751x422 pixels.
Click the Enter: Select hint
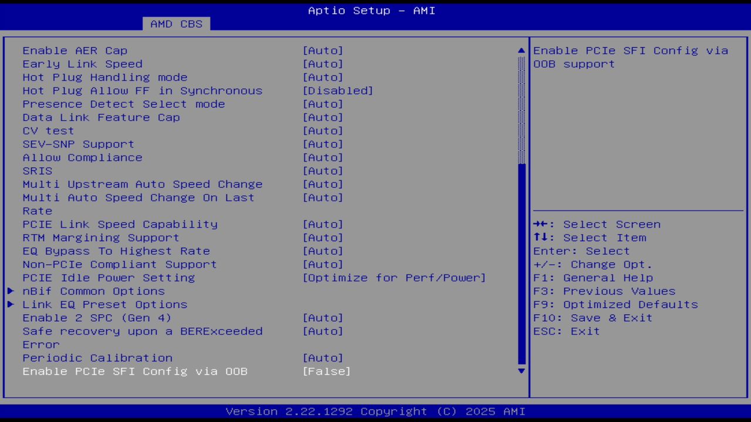point(581,251)
